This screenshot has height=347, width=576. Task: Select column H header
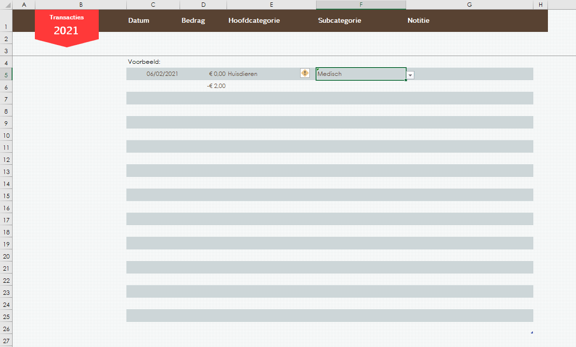[540, 5]
